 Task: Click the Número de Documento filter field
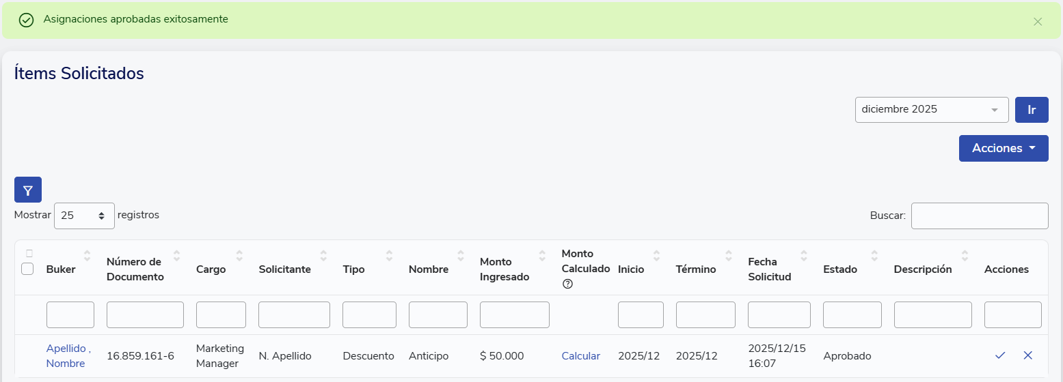point(145,315)
